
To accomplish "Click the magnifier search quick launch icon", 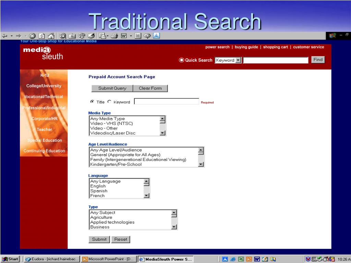I will 273,259.
